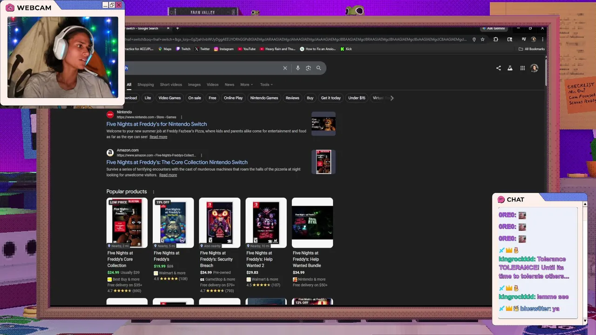Switch to Images tab
Screen dimensions: 596x335
[x=194, y=85]
